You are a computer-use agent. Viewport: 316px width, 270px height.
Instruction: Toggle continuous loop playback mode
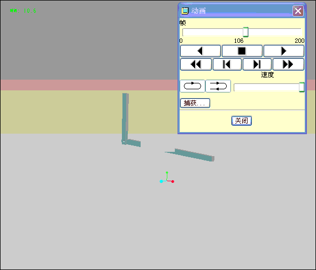[x=192, y=86]
